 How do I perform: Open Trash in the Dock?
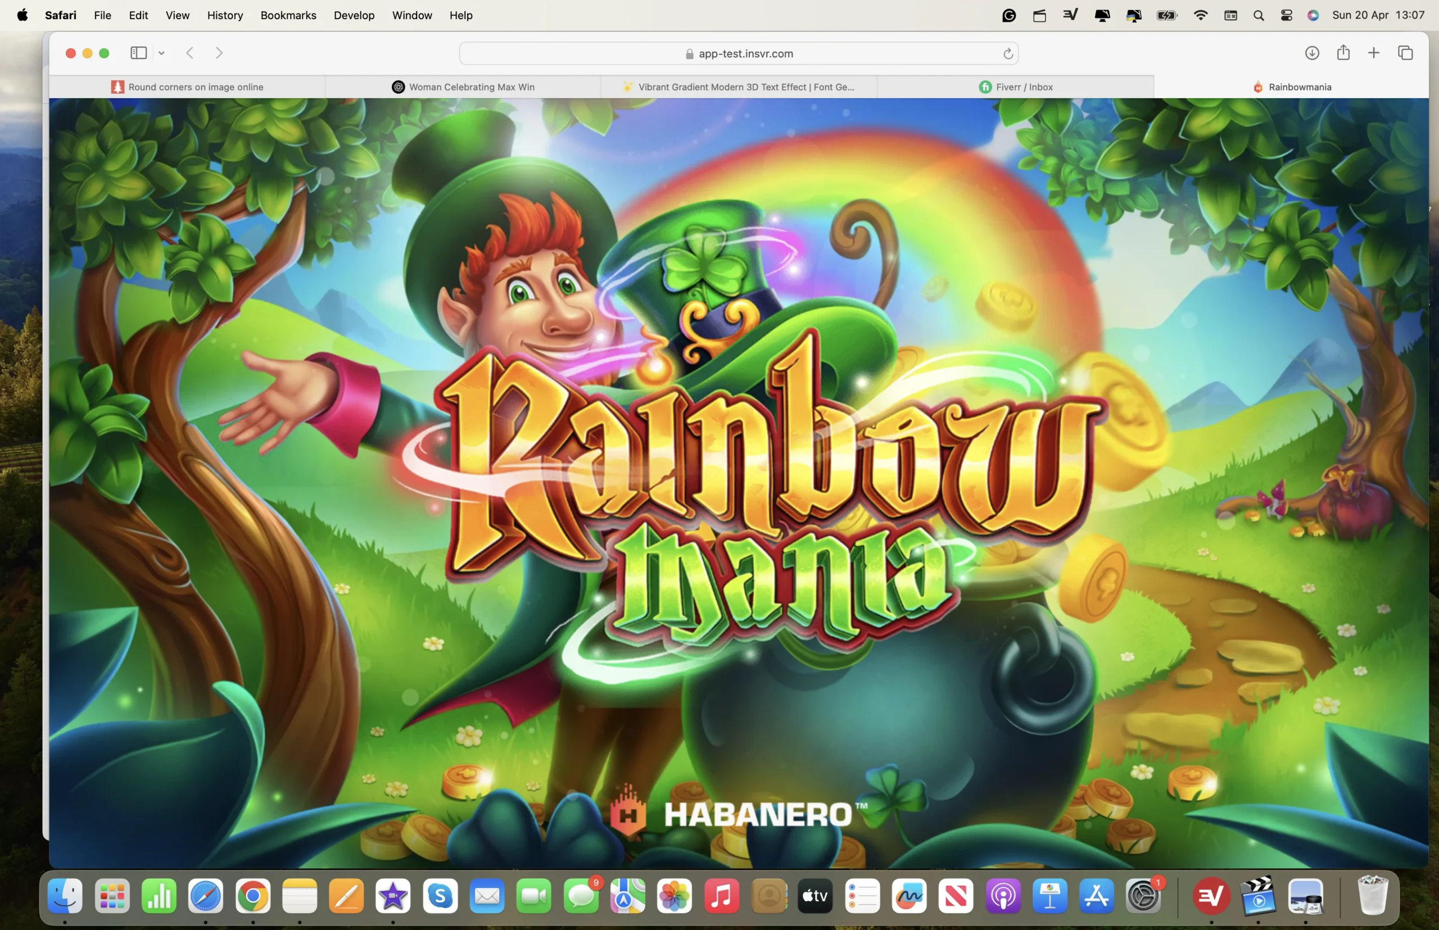pos(1373,896)
